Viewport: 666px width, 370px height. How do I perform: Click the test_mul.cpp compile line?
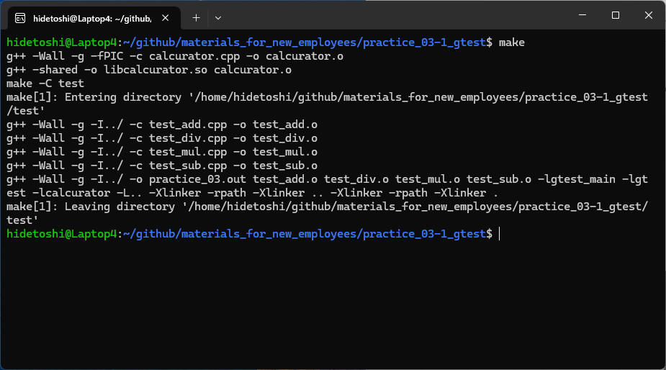coord(162,152)
